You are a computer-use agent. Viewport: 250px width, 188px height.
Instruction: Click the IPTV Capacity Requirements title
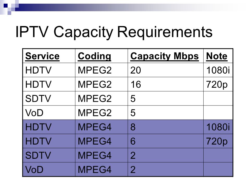click(x=114, y=32)
